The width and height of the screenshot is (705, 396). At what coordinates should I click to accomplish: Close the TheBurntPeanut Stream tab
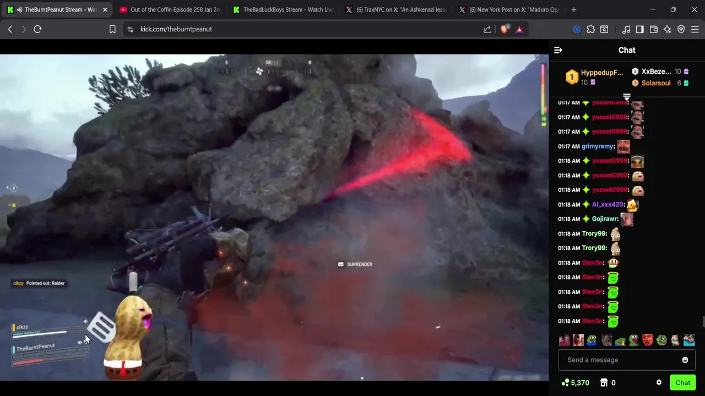[105, 10]
